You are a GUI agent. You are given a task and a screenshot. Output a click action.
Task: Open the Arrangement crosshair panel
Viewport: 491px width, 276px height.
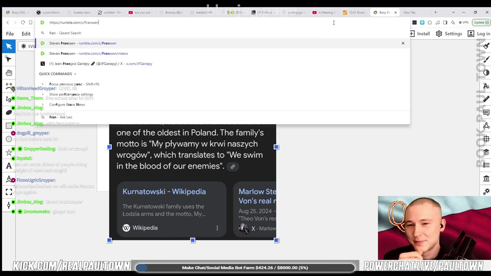click(486, 139)
